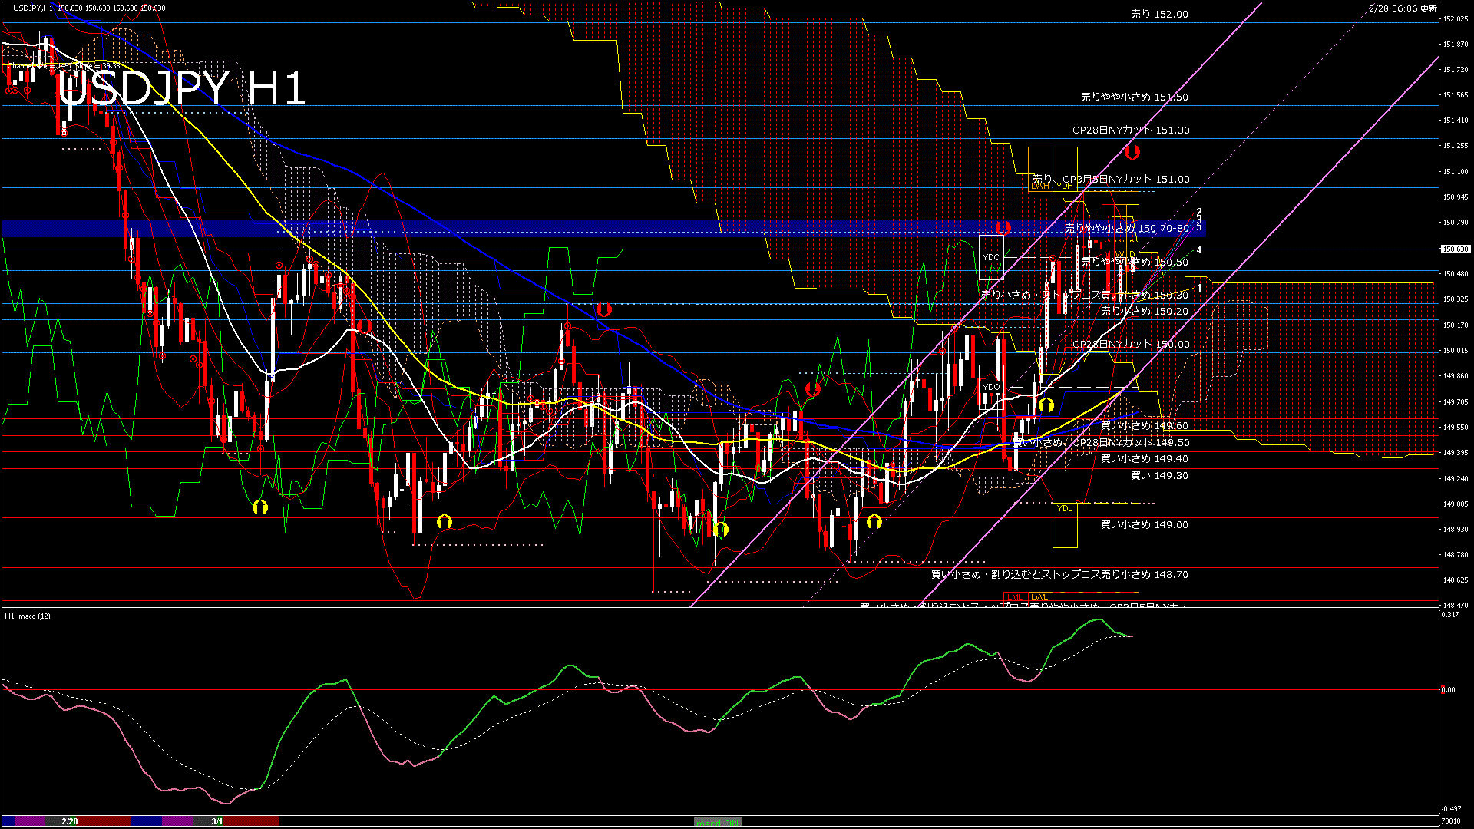Select the upper YDC box near 150.50
This screenshot has width=1474, height=829.
[991, 258]
